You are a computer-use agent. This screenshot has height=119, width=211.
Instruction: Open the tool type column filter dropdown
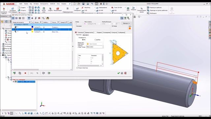(58, 22)
